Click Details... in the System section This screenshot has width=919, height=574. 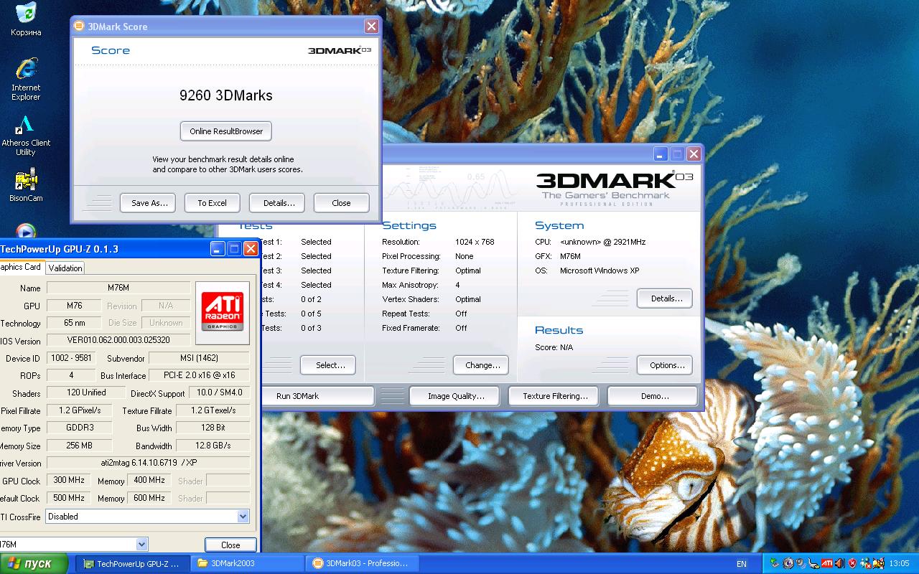tap(666, 298)
